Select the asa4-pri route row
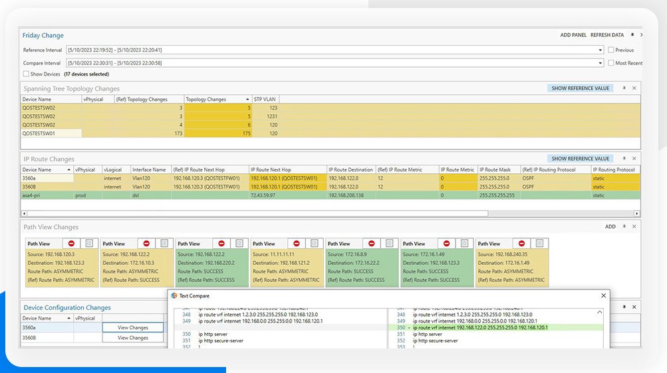 pyautogui.click(x=330, y=196)
